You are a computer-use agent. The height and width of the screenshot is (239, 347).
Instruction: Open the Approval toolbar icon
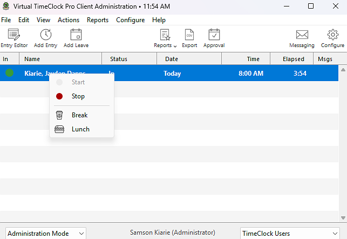214,35
